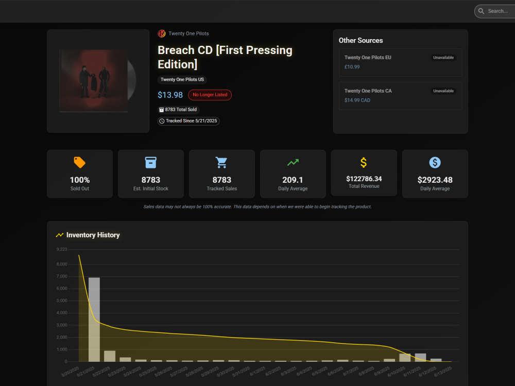The height and width of the screenshot is (386, 515).
Task: Click the Twenty One Pilots US store tag
Action: [x=182, y=80]
